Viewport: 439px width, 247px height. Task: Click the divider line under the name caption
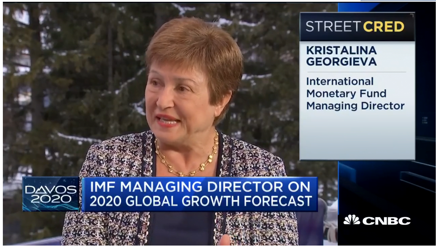tap(356, 72)
